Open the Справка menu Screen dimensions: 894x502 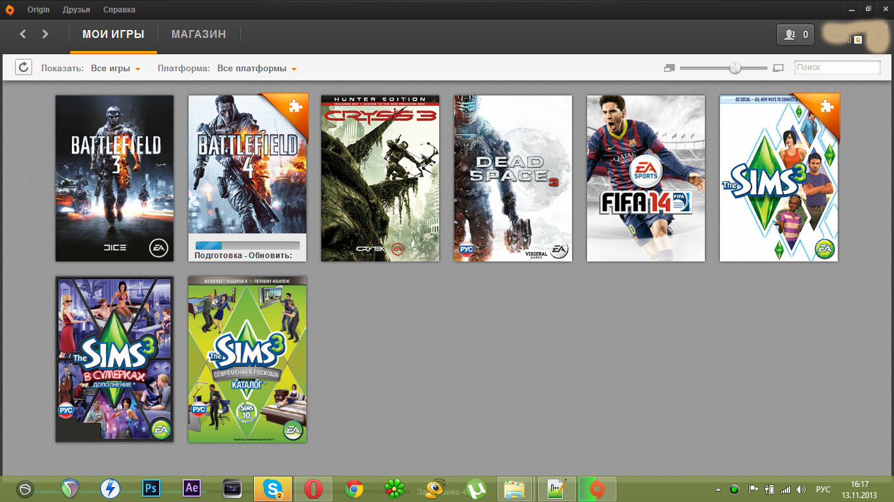(x=119, y=10)
